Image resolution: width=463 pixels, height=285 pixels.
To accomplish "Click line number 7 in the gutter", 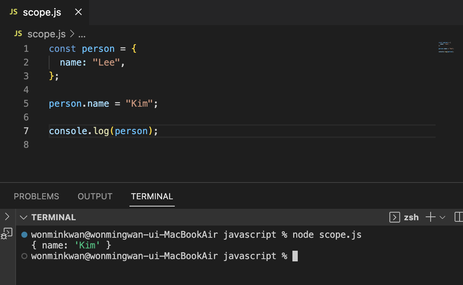I will [26, 131].
